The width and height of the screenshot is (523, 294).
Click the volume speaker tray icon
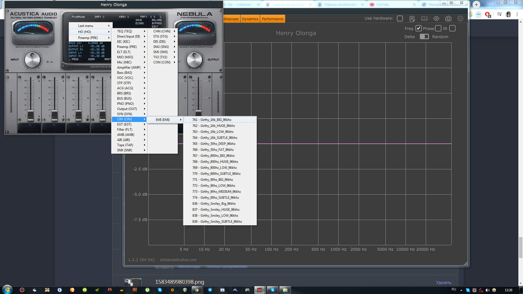click(487, 290)
